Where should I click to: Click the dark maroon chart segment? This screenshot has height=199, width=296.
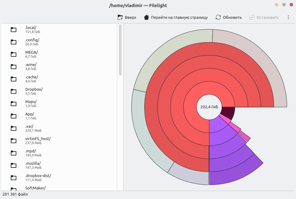(228, 112)
